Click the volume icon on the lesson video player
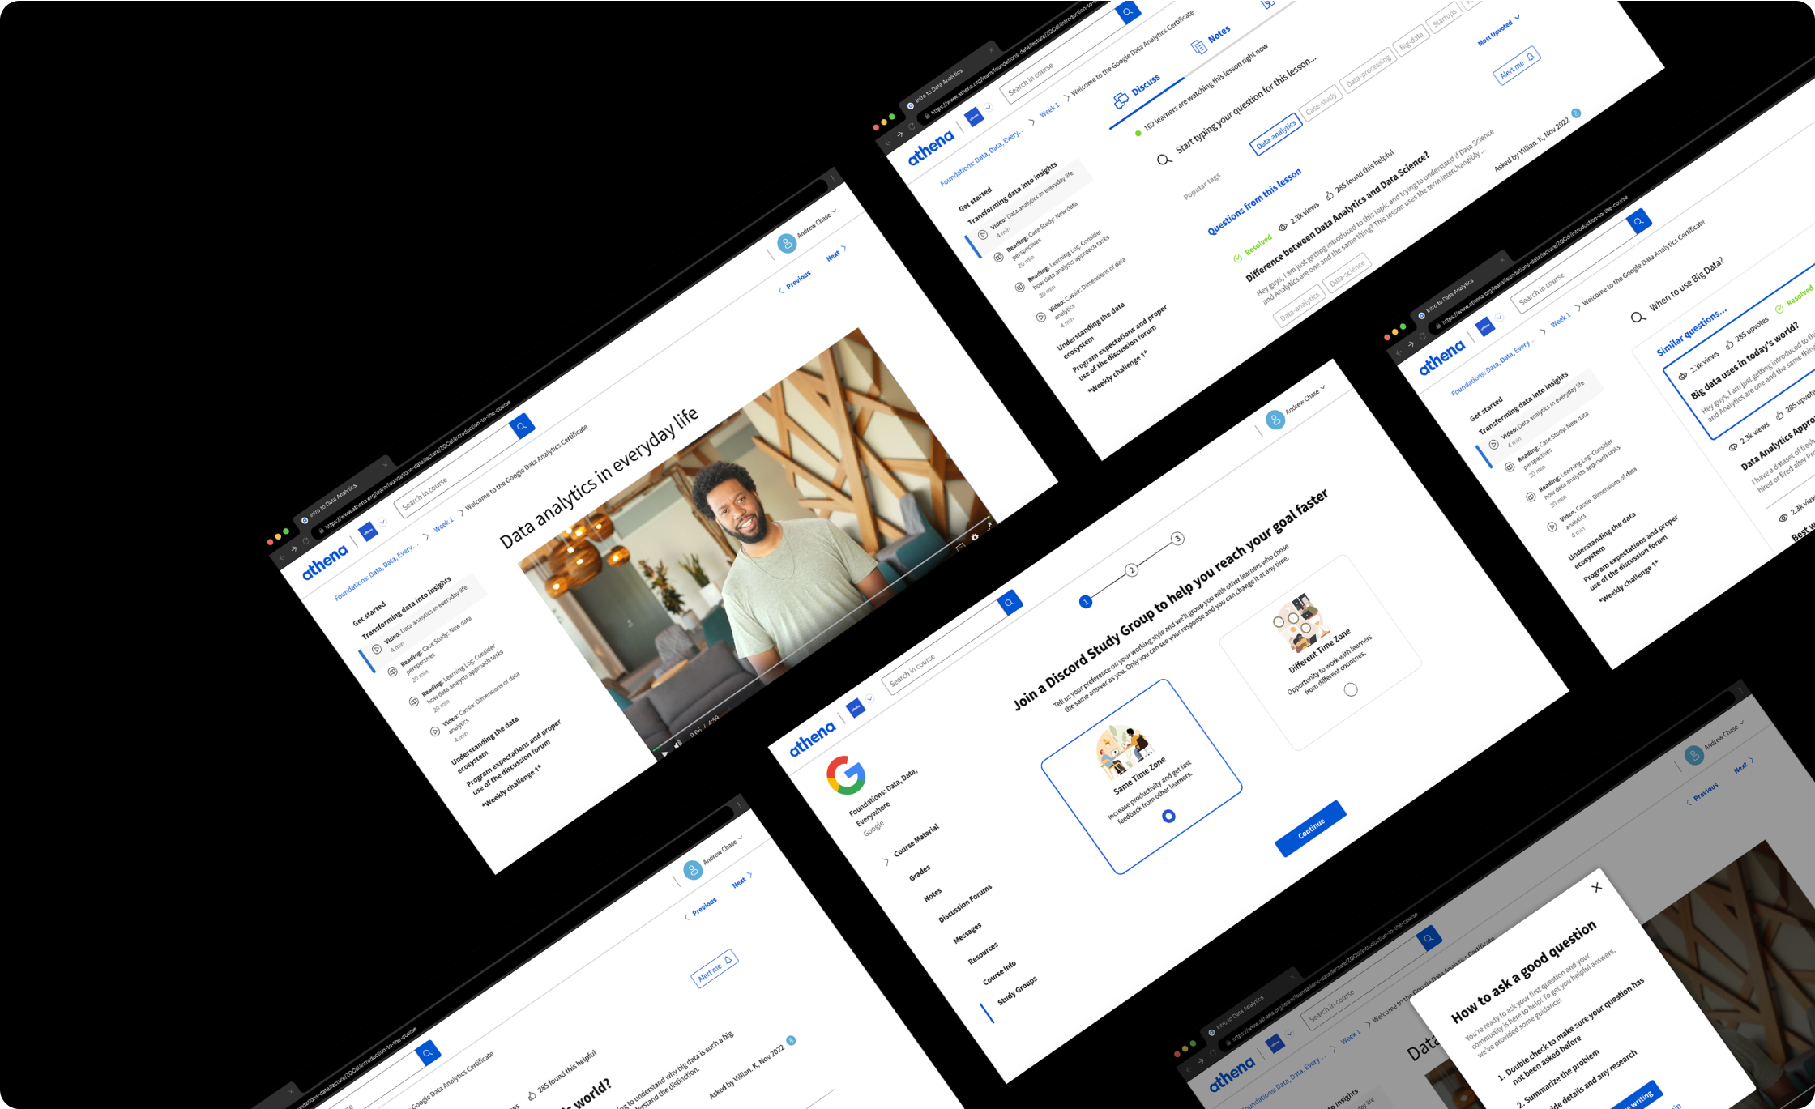The image size is (1815, 1109). (x=678, y=744)
